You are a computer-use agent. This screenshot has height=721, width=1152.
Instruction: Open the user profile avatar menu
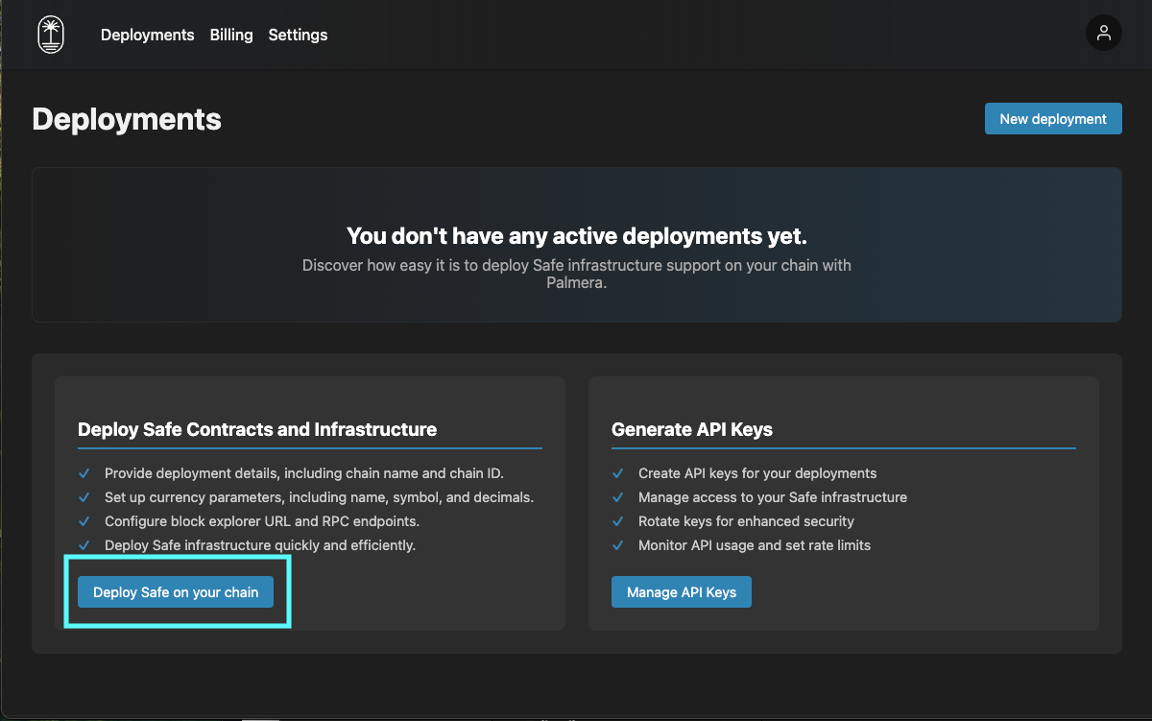[1103, 34]
